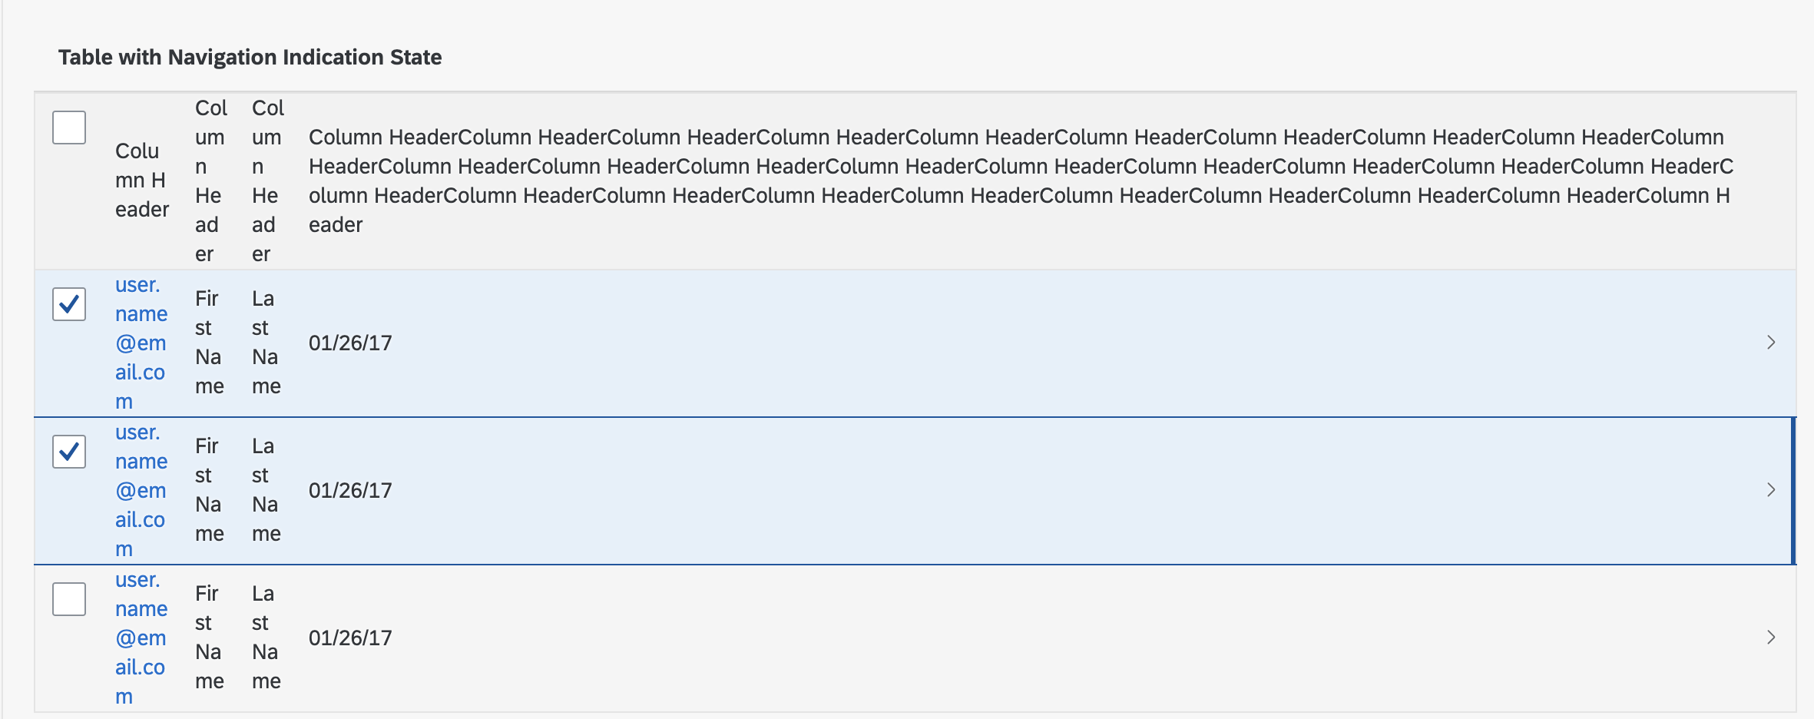This screenshot has height=719, width=1814.
Task: Select the first narrow Column Header cell
Action: (x=142, y=181)
